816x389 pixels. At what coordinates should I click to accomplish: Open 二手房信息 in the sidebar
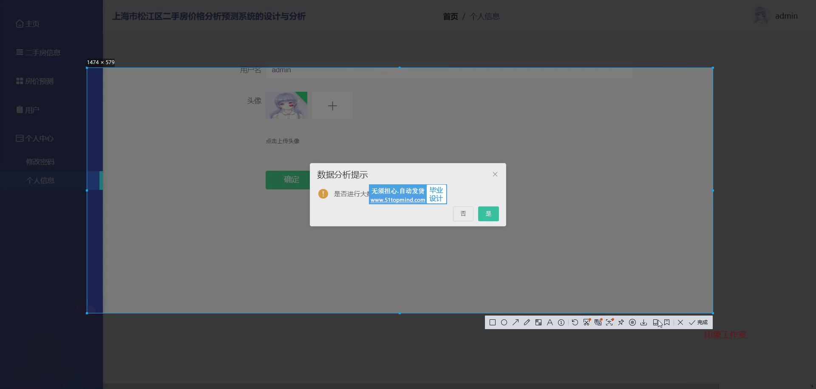(x=42, y=53)
